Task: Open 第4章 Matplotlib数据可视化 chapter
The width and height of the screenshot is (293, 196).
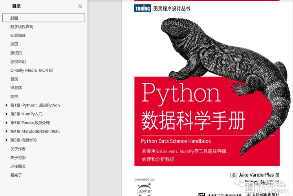Action: tap(35, 131)
